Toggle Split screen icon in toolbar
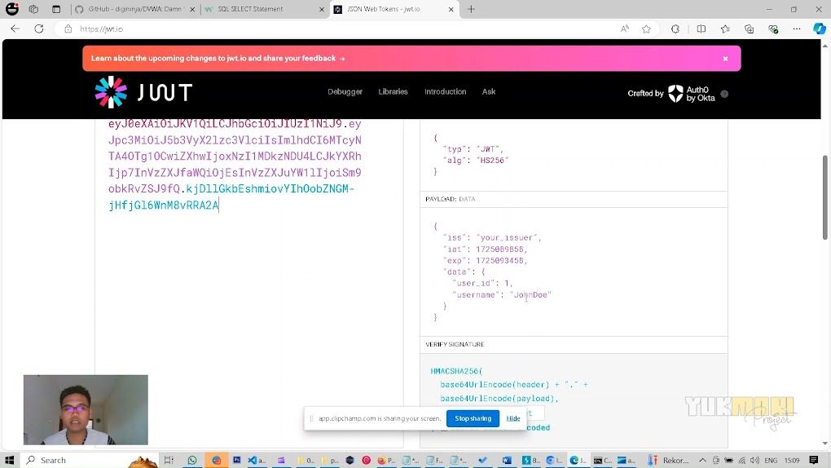The image size is (831, 468). [x=701, y=29]
